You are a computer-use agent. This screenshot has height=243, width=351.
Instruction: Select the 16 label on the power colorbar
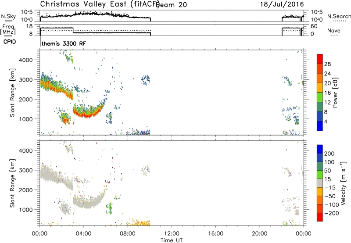[327, 93]
